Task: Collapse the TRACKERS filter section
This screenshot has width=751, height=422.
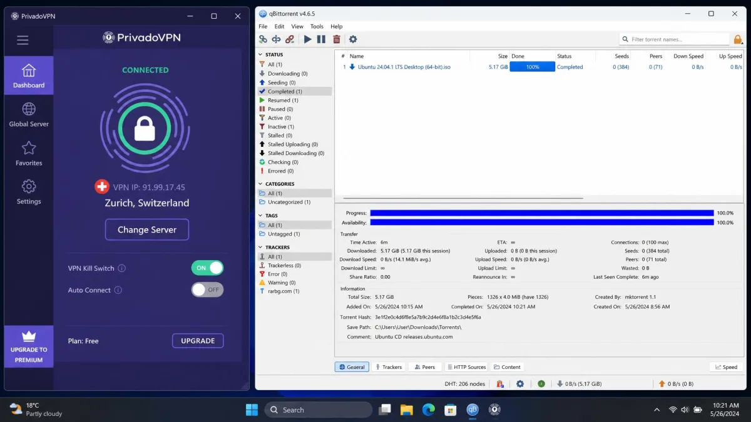Action: 262,247
